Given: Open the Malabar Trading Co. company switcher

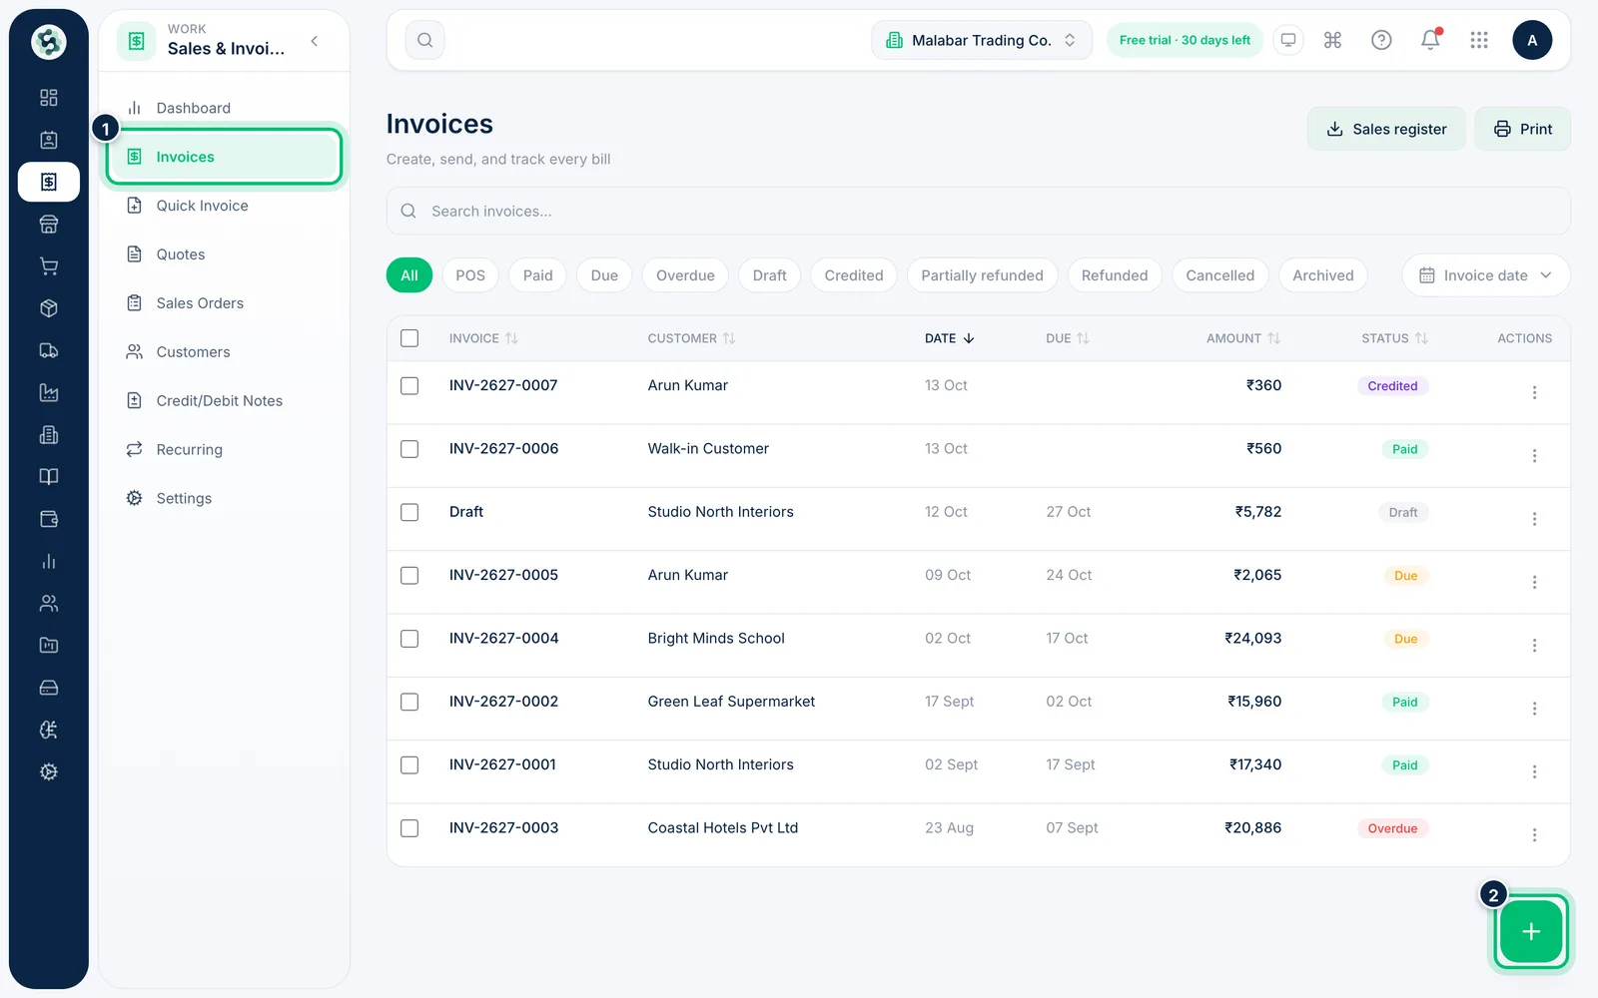Looking at the screenshot, I should coord(982,40).
